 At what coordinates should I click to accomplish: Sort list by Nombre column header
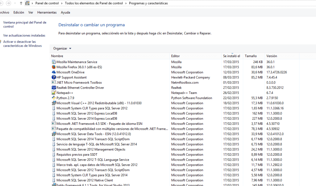pyautogui.click(x=110, y=56)
